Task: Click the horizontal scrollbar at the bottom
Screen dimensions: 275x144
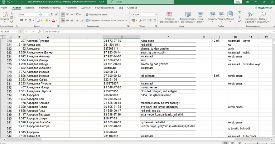Action: 137,139
